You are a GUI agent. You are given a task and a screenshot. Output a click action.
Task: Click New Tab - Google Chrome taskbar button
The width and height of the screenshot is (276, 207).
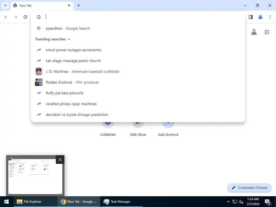pyautogui.click(x=79, y=202)
